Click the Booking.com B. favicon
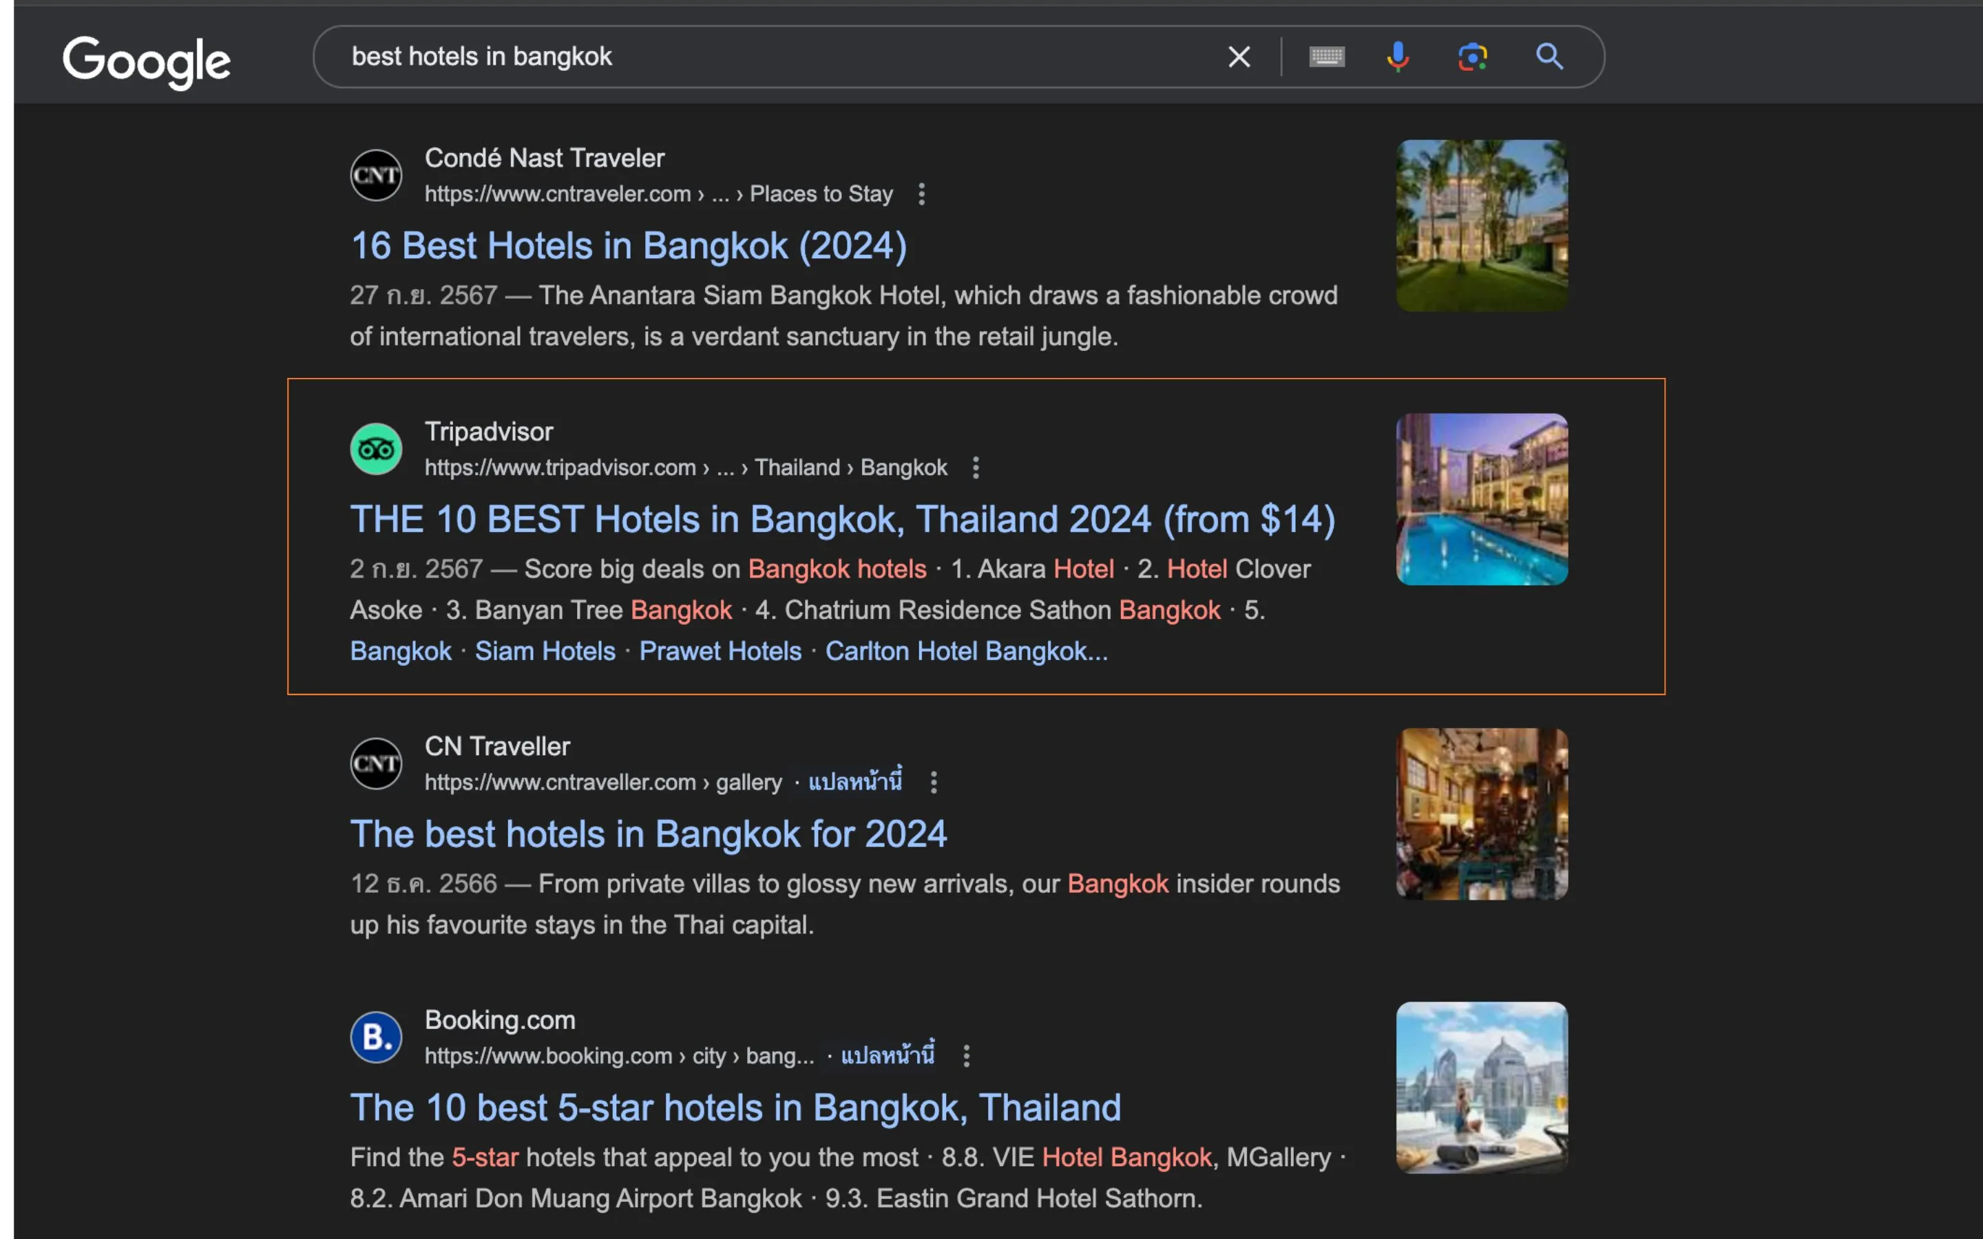The width and height of the screenshot is (1983, 1239). [376, 1037]
